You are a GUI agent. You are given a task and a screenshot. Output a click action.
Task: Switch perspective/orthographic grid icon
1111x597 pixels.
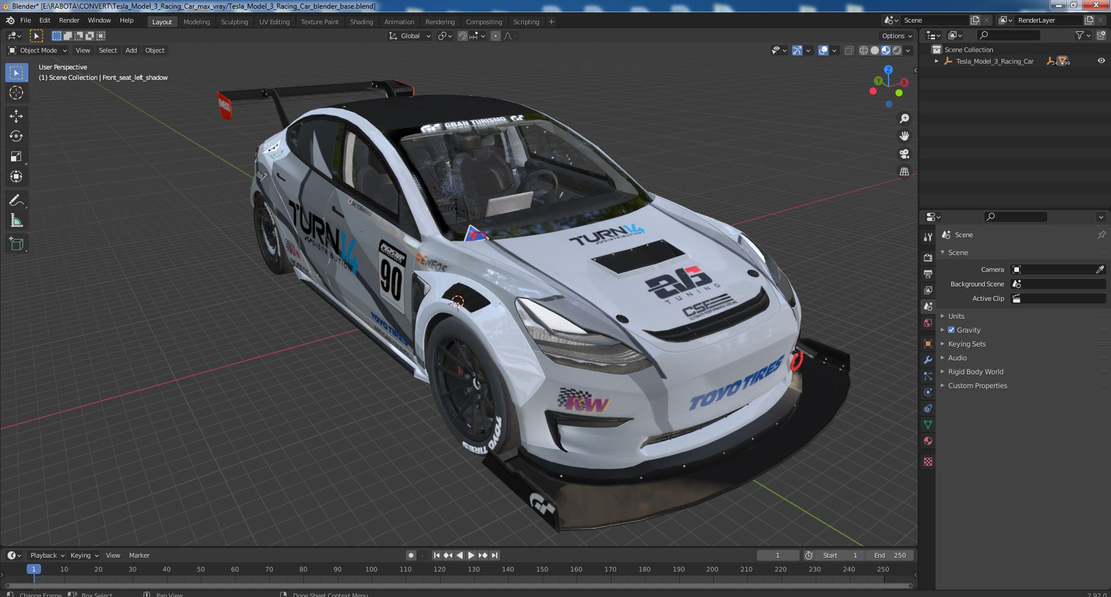click(x=904, y=171)
